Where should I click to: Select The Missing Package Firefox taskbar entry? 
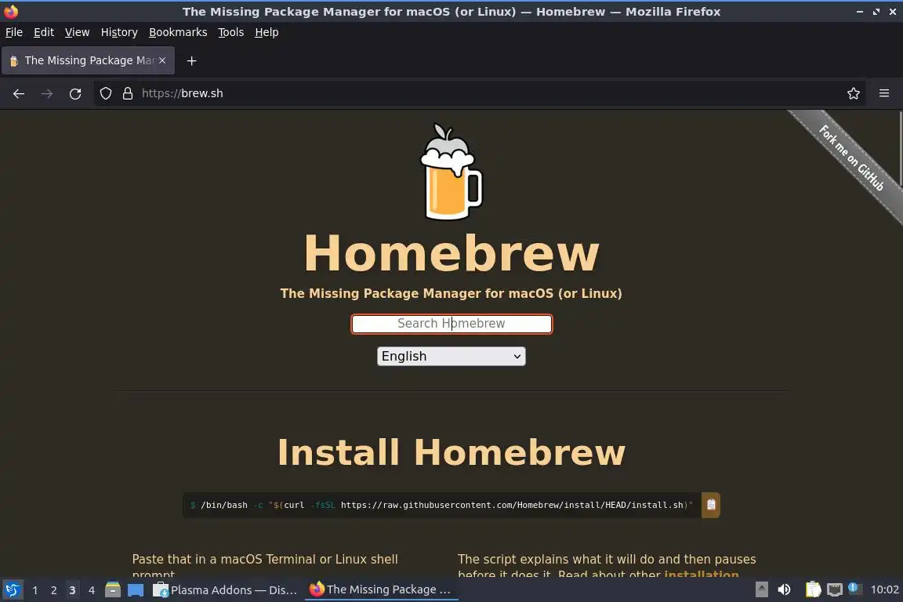point(381,589)
